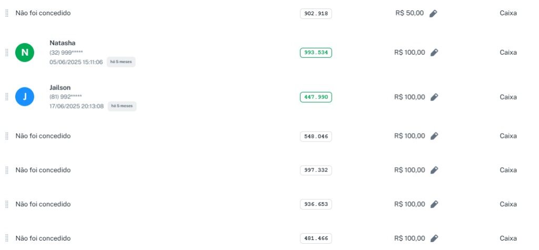539x250 pixels.
Task: Click Jailson's blue J avatar
Action: (24, 97)
